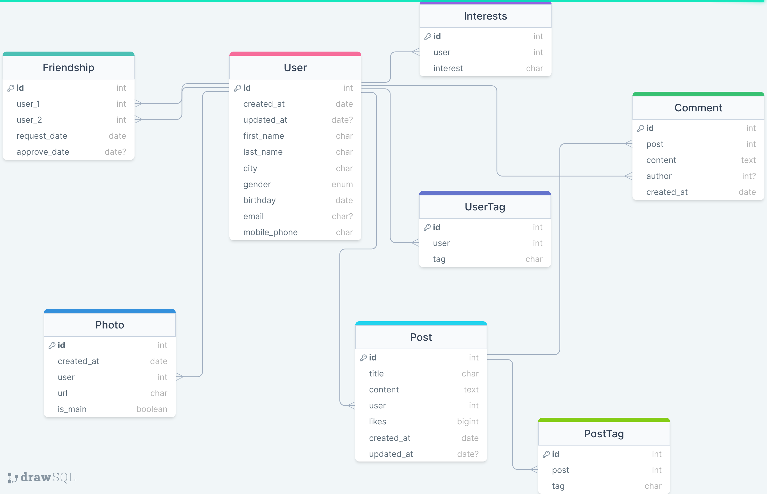Select the User table header
Screen dimensions: 767x494
coord(295,67)
